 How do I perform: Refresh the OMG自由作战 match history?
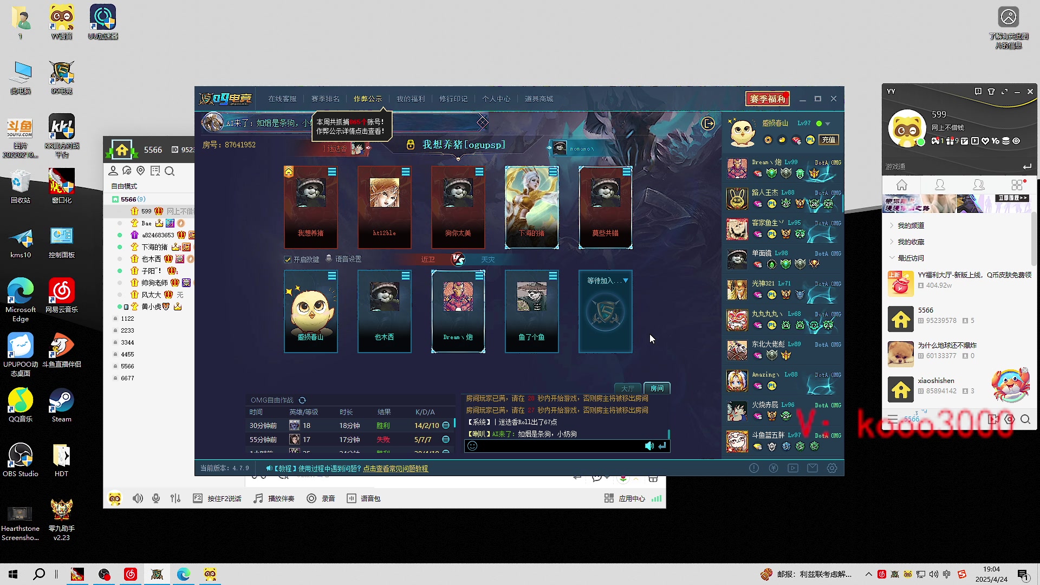(x=302, y=400)
